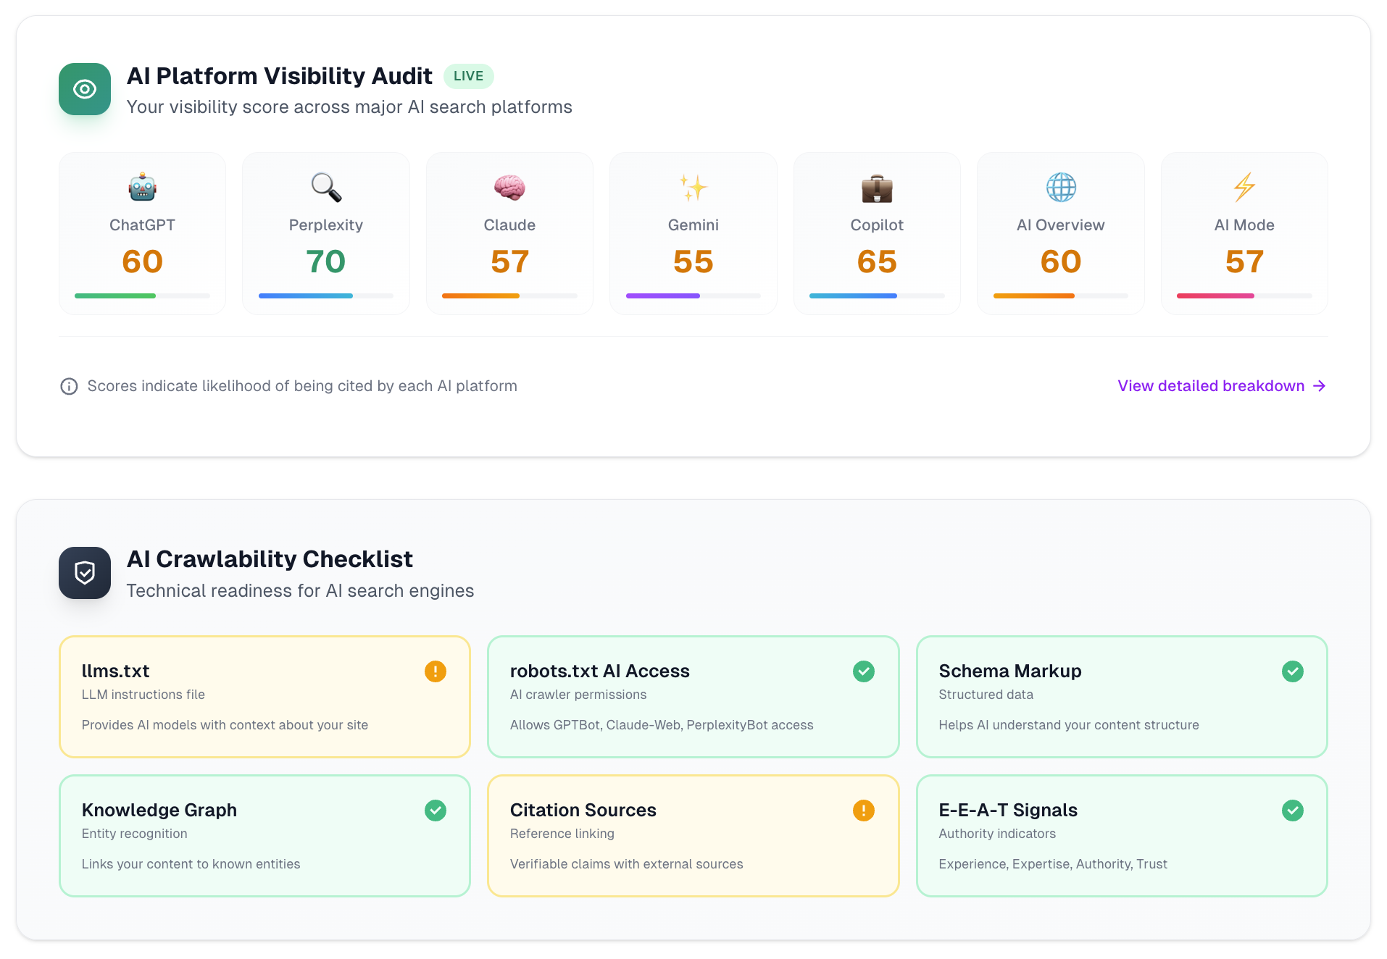
Task: Toggle the warning status on Citation Sources
Action: pos(864,811)
